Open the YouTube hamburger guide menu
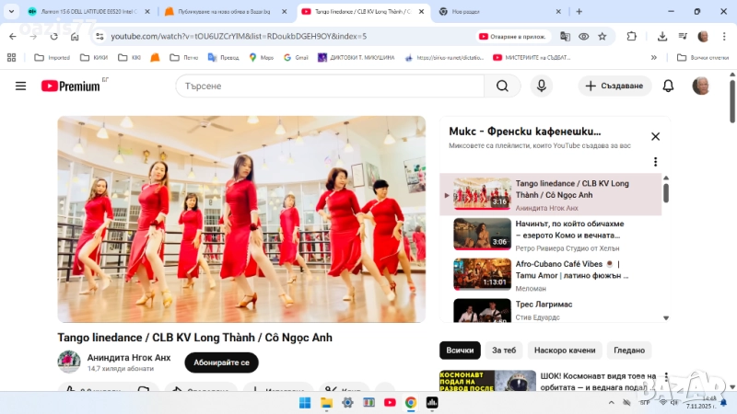The width and height of the screenshot is (737, 414). 20,86
